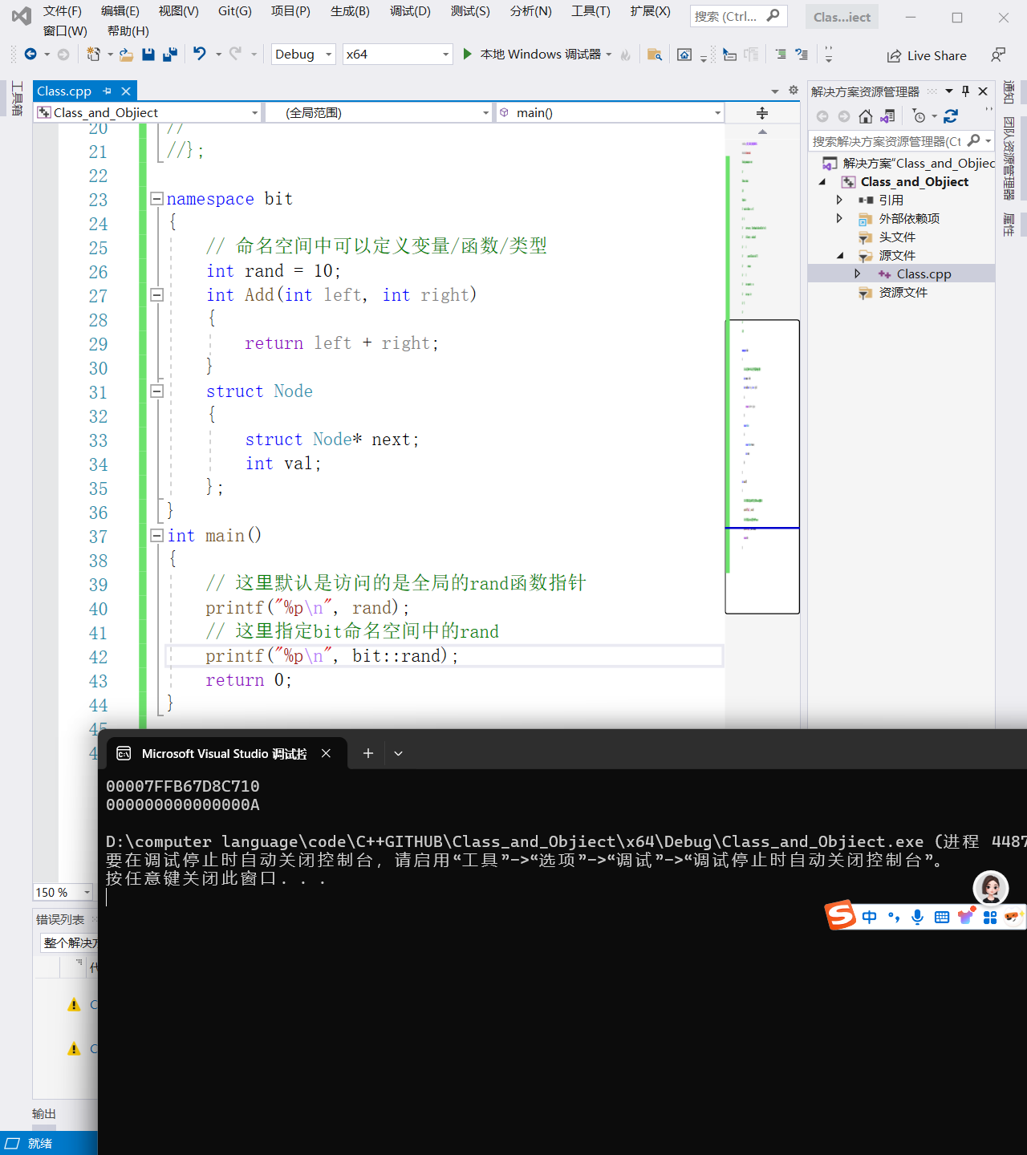Open the console tab dropdown chevron
1027x1155 pixels.
pyautogui.click(x=398, y=753)
